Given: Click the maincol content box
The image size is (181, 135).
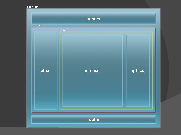Looking at the screenshot, I should [x=93, y=70].
